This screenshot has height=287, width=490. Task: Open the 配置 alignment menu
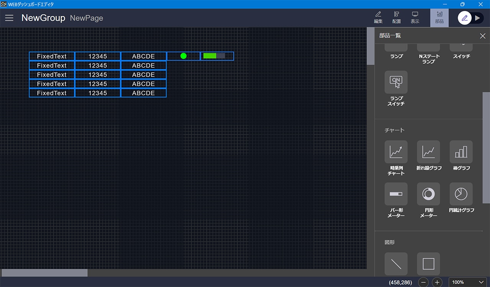coord(397,18)
